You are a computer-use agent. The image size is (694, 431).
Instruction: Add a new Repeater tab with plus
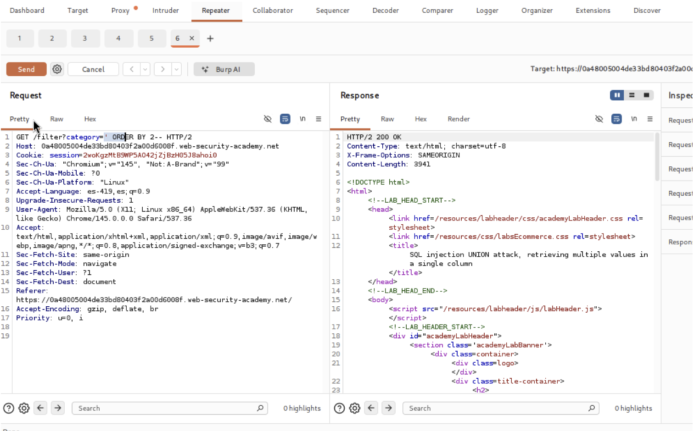click(210, 39)
